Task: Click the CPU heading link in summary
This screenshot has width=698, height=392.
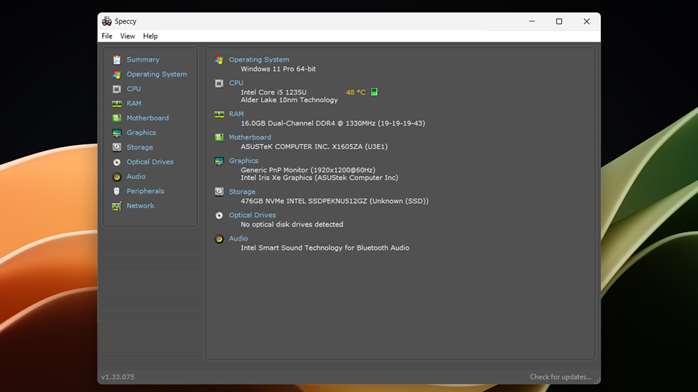Action: coord(236,83)
